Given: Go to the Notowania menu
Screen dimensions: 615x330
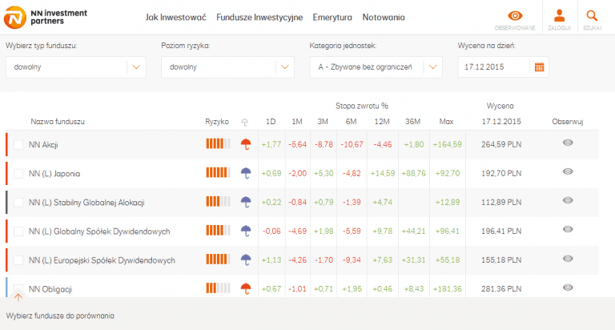Looking at the screenshot, I should pos(383,17).
